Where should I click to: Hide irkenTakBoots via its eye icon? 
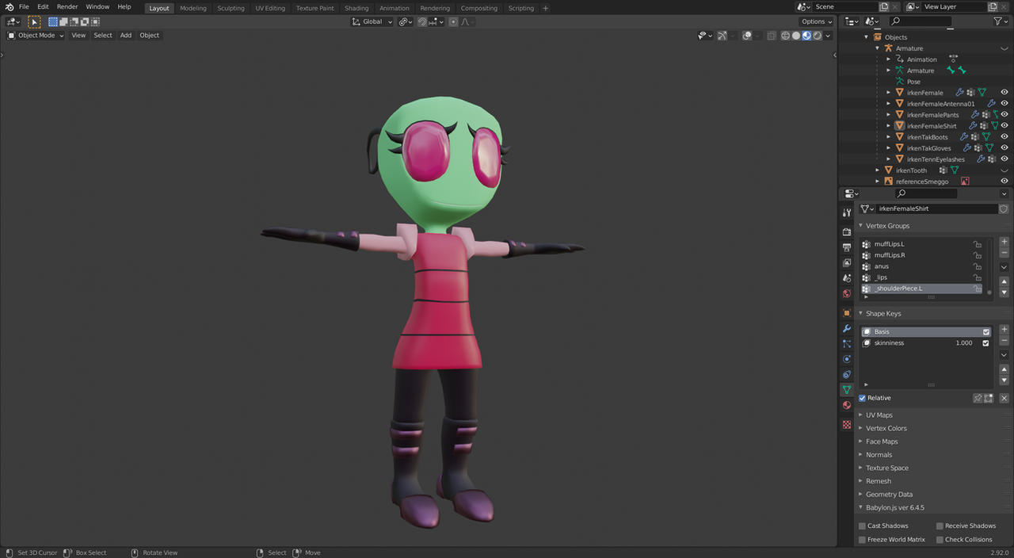(1004, 137)
